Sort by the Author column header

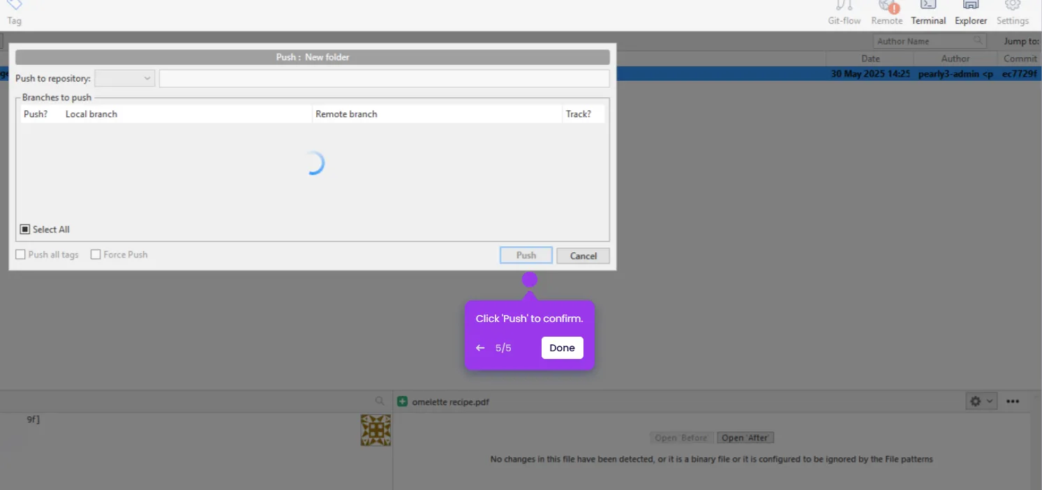click(955, 59)
